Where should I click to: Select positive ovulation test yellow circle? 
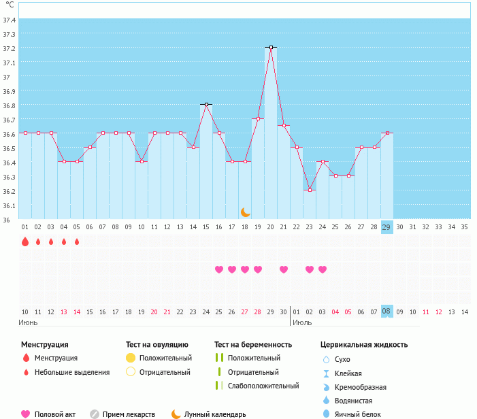click(x=131, y=358)
